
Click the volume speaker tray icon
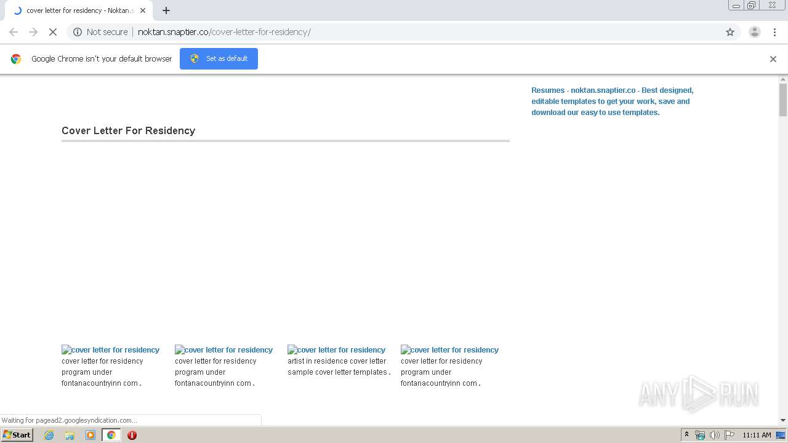tap(714, 435)
